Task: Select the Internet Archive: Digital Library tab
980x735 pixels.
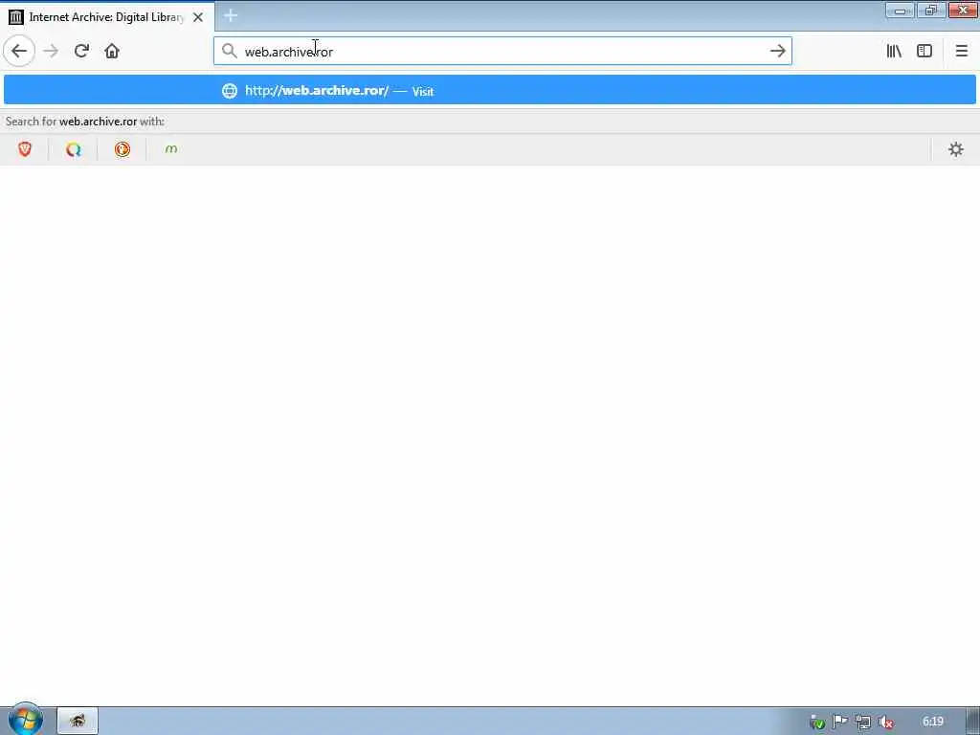Action: [x=107, y=17]
